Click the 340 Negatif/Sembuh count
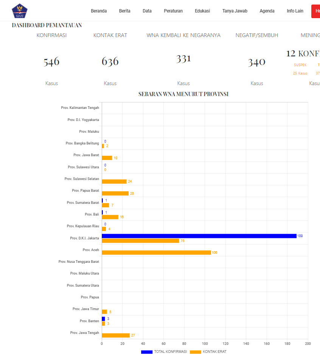This screenshot has width=320, height=357. (256, 62)
